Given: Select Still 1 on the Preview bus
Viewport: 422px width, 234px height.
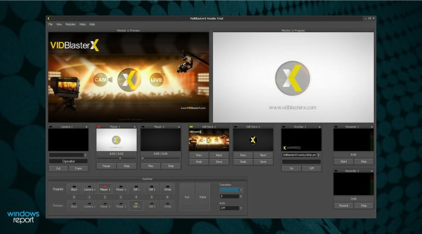Looking at the screenshot, I should coord(136,205).
